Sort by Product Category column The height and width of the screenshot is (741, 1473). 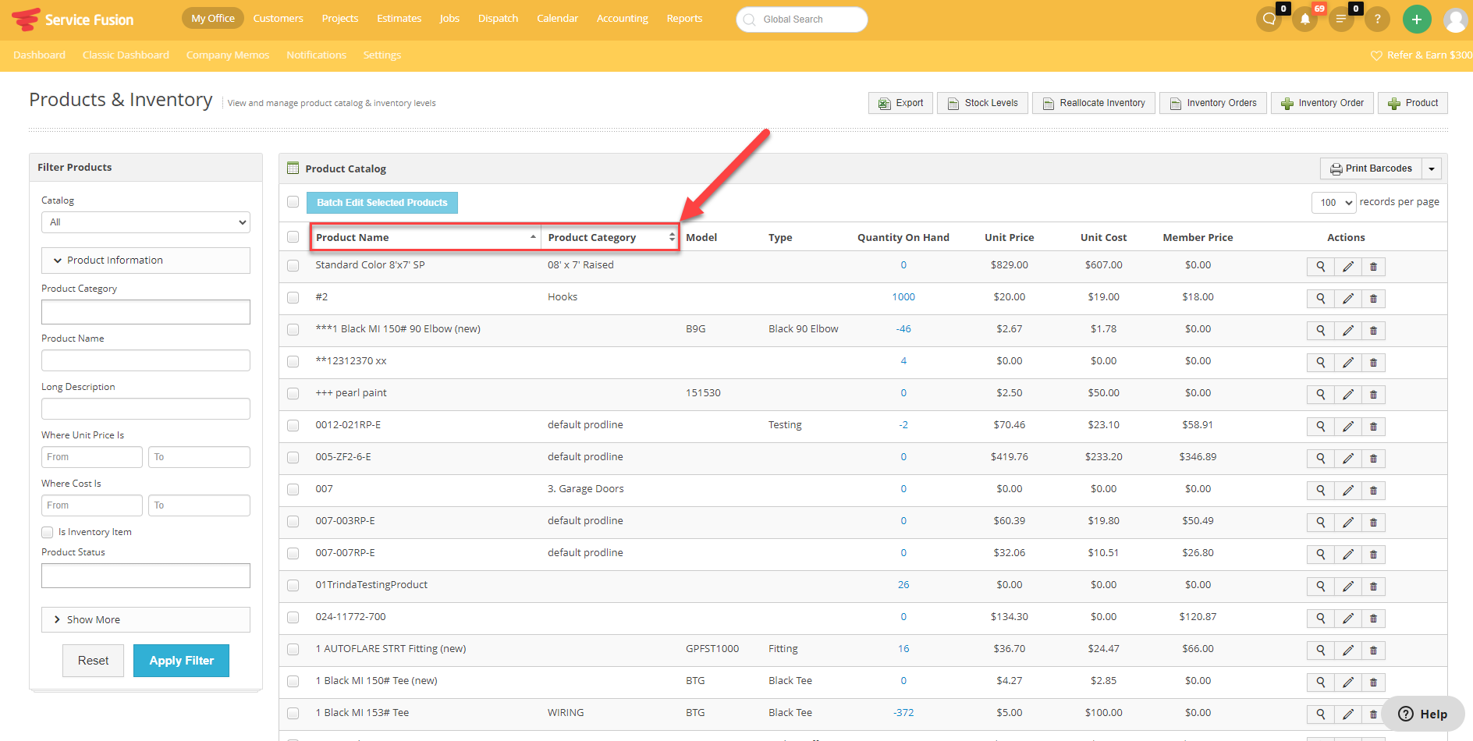(610, 237)
